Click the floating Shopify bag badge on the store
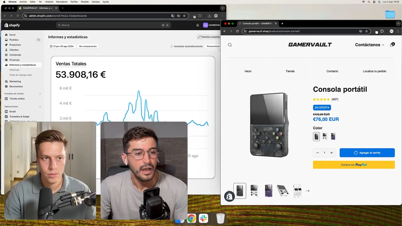402x226 pixels. tap(230, 196)
